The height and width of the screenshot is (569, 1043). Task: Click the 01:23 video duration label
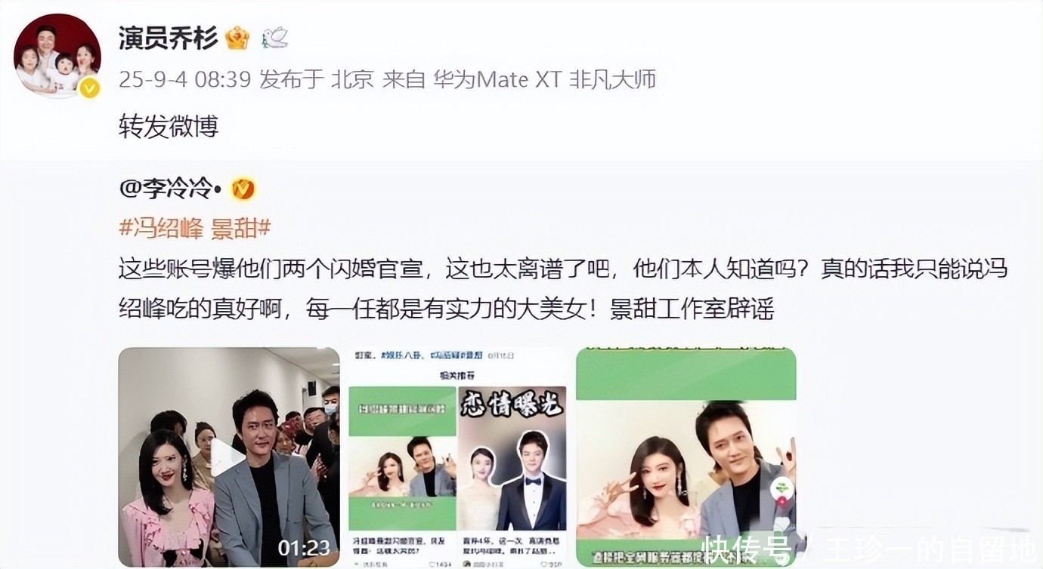302,548
